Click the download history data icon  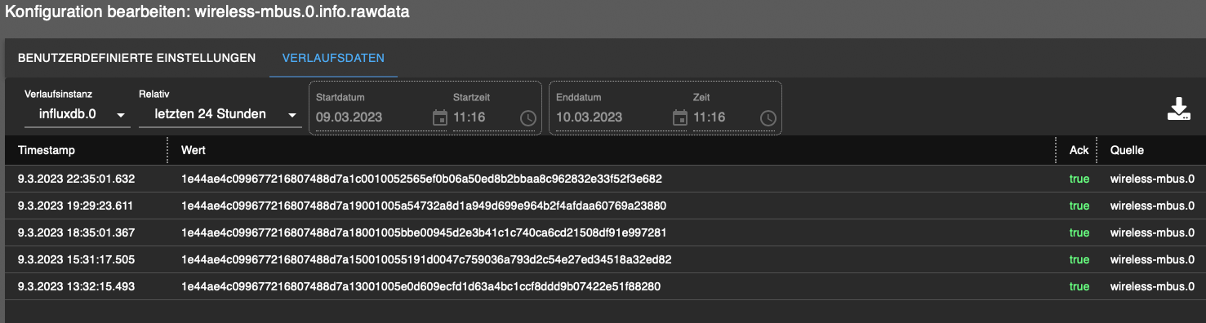1178,109
